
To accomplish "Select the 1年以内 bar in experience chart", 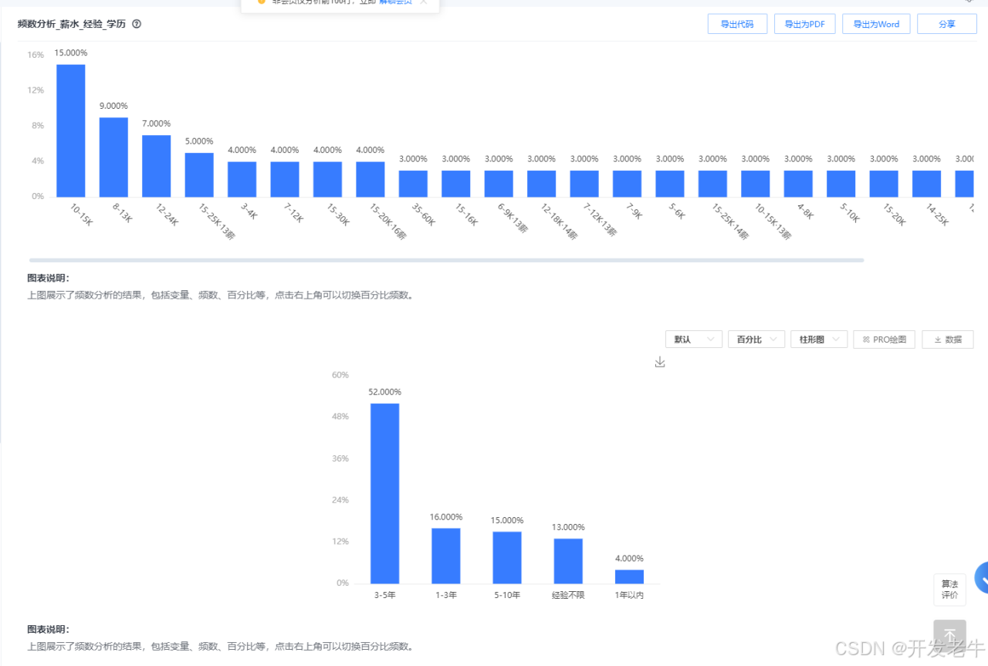I will click(x=629, y=576).
